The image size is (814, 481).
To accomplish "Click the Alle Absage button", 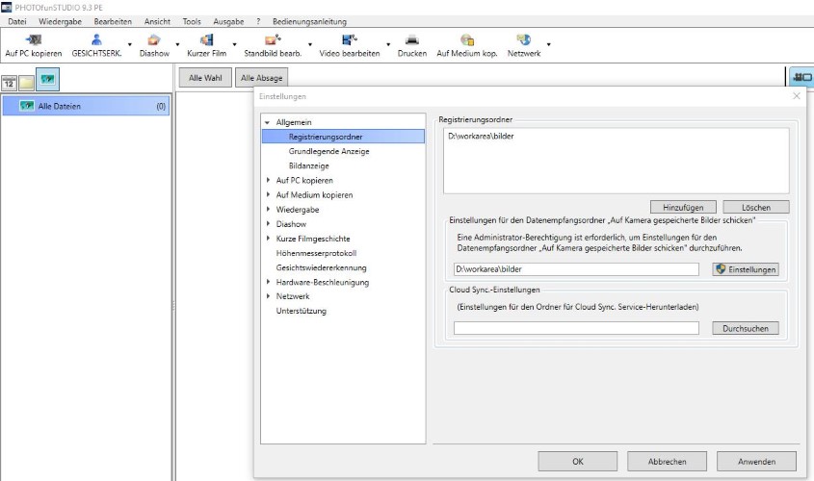I will 262,78.
